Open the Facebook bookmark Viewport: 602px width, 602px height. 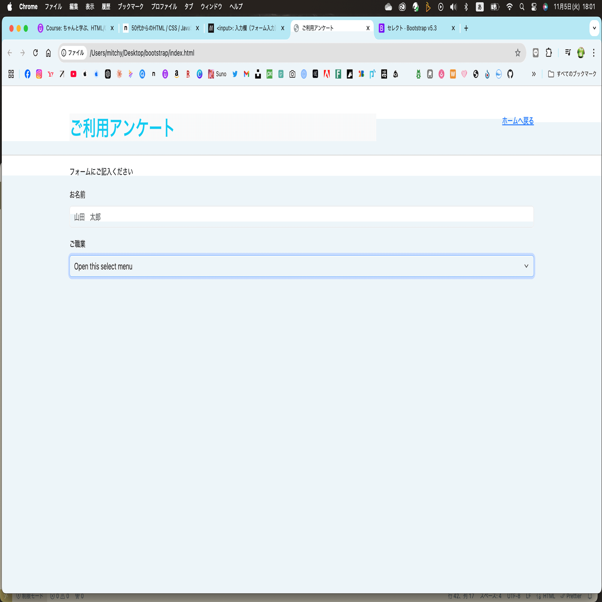click(27, 74)
